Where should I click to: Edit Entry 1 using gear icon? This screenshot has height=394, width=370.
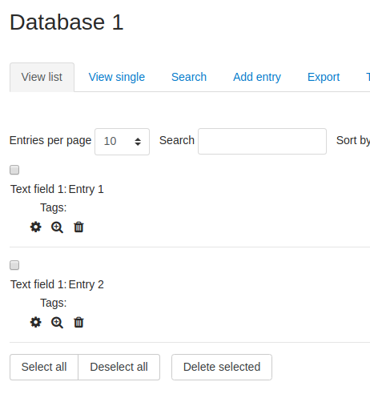[x=35, y=227]
